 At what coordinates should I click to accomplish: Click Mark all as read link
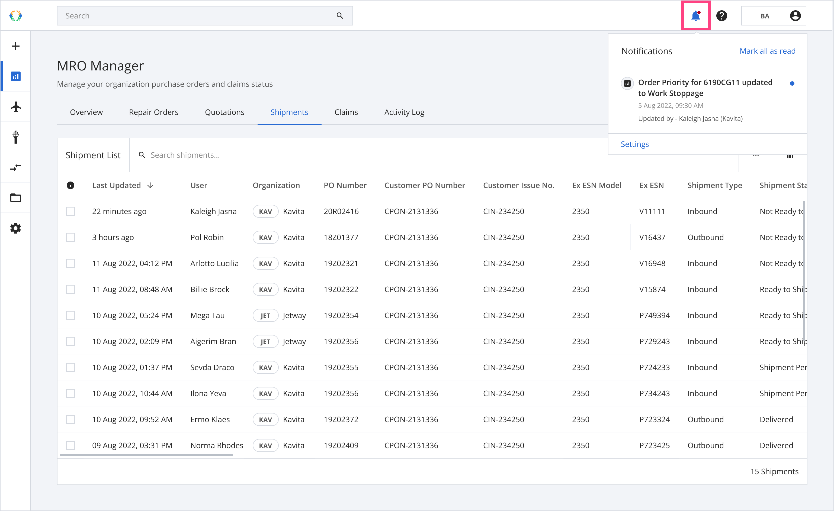coord(767,51)
